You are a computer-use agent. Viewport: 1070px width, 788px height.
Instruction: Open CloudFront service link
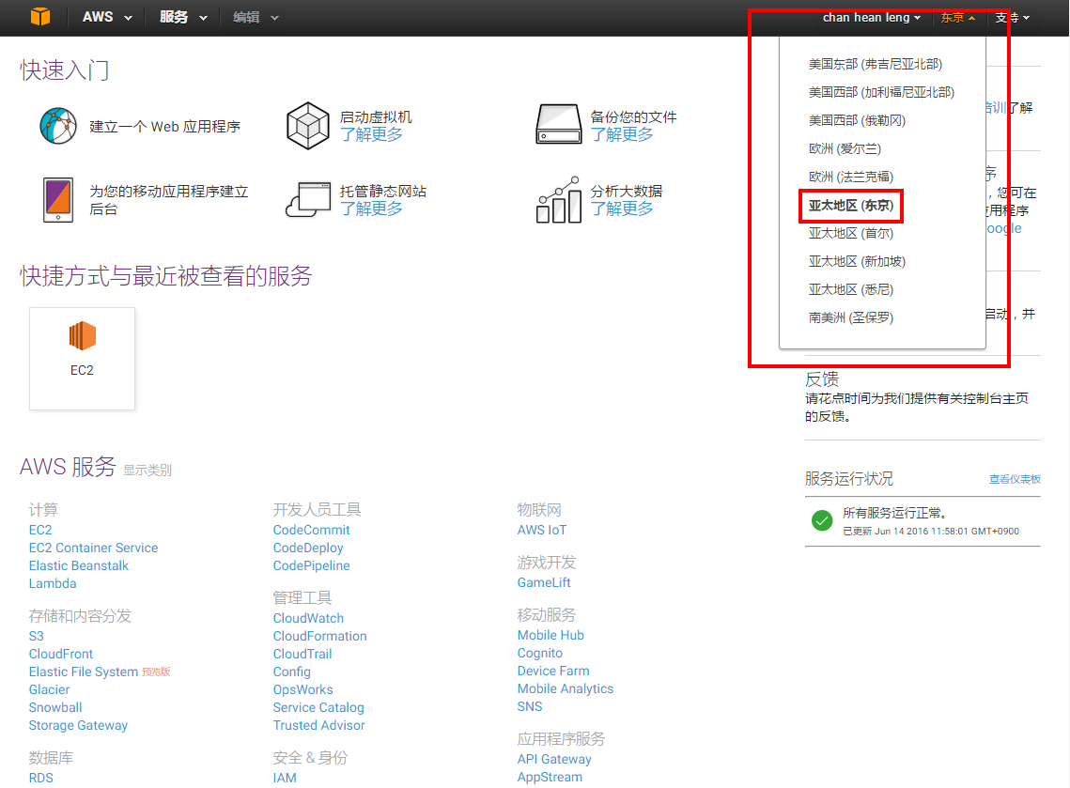tap(61, 654)
